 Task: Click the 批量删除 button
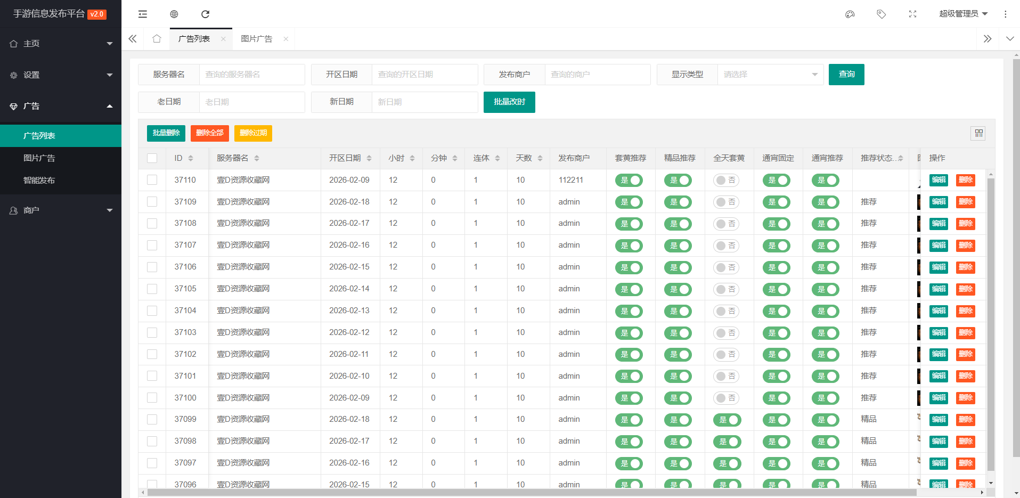click(166, 133)
